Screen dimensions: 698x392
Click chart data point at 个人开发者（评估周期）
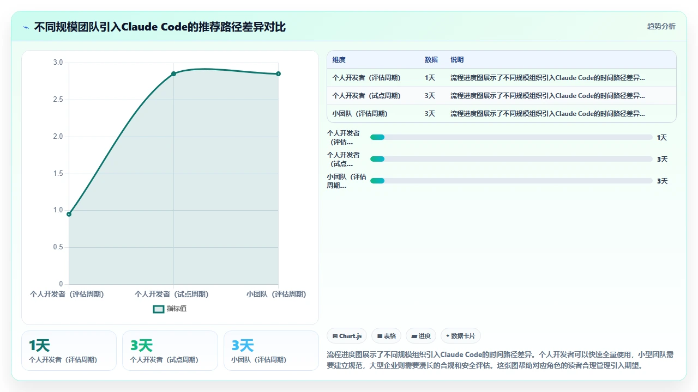pos(69,214)
